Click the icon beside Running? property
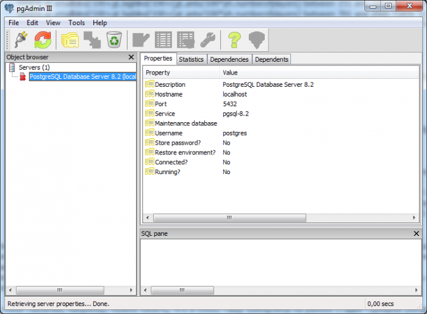The image size is (427, 314). point(149,172)
